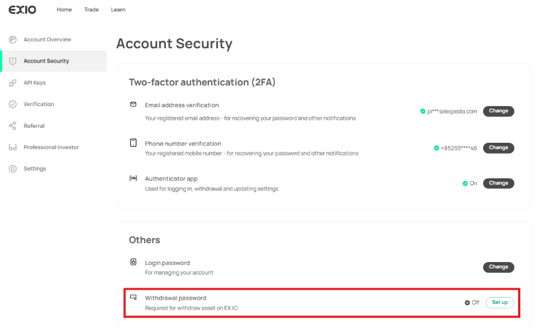Image resolution: width=537 pixels, height=336 pixels.
Task: Click the Account Security shield icon
Action: pos(13,61)
